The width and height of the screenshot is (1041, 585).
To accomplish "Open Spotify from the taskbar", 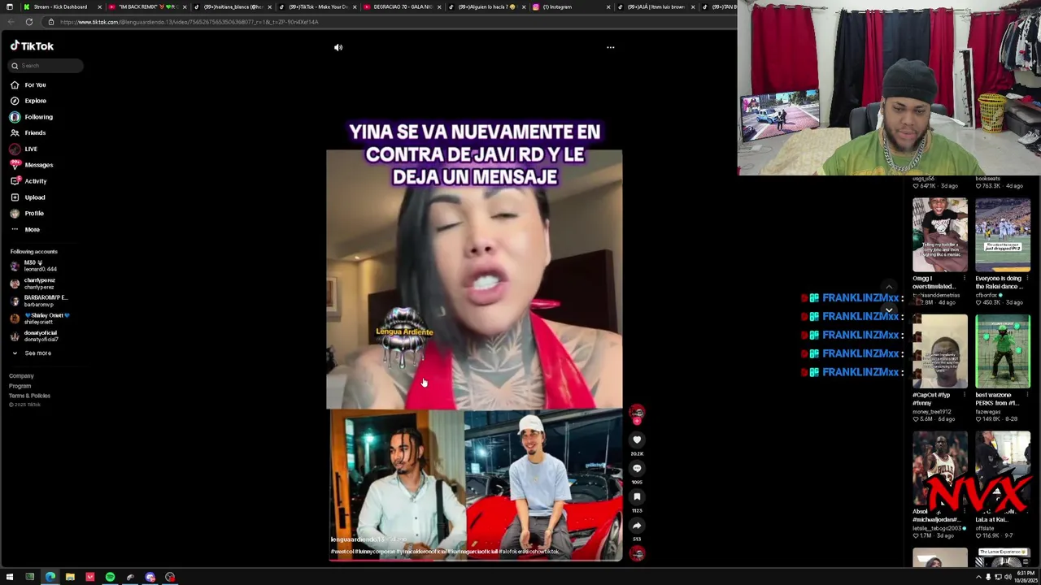I will tap(110, 578).
